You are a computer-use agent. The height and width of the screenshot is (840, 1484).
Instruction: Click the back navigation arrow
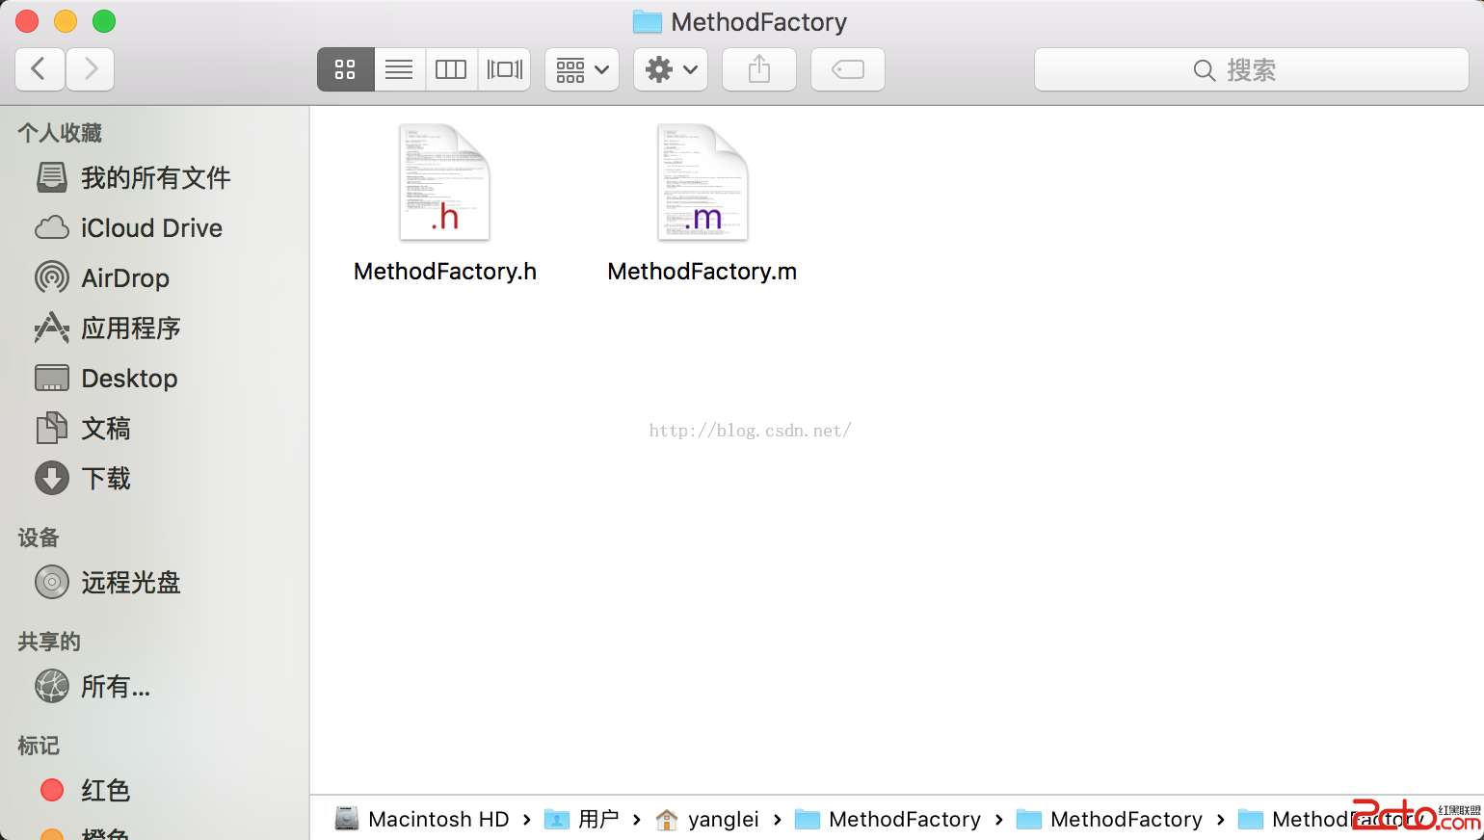[x=40, y=69]
